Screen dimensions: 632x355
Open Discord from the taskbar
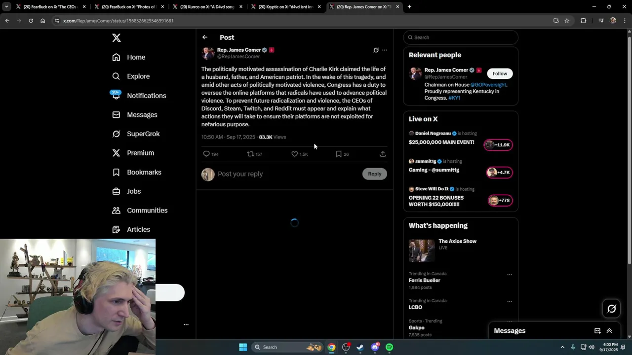pos(375,347)
